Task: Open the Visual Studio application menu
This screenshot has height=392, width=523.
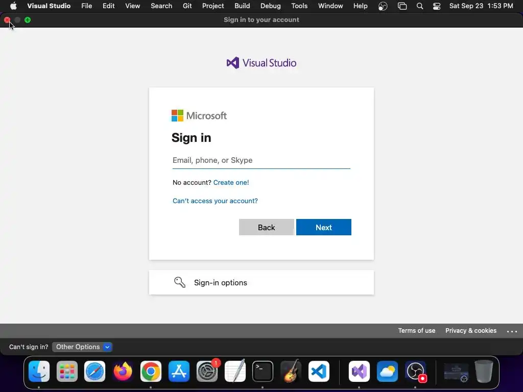Action: pos(49,6)
